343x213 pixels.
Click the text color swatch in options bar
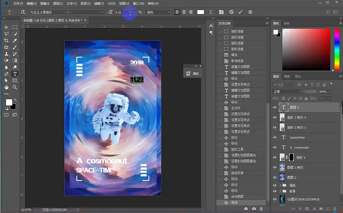point(201,12)
